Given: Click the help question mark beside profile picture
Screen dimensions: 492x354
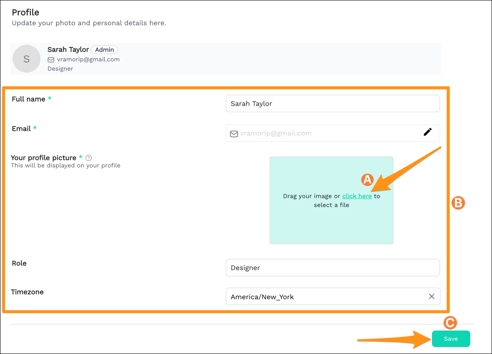Looking at the screenshot, I should 89,158.
